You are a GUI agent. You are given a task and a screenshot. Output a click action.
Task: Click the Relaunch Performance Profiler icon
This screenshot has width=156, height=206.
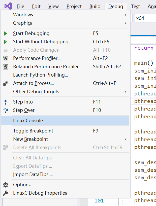6,66
